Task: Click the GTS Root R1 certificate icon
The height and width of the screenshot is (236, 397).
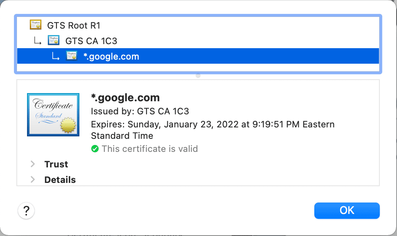Action: [x=36, y=25]
